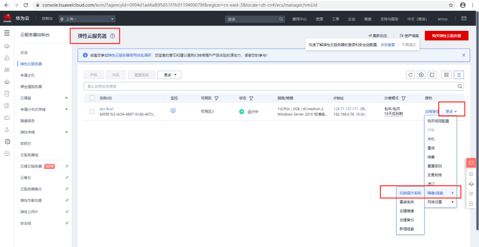Select all servers with the header checkbox

click(92, 98)
